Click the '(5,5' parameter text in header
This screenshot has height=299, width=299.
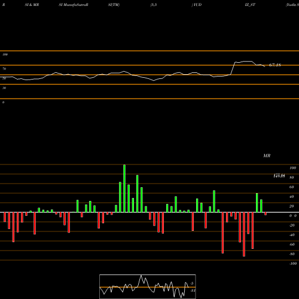pos(154,5)
